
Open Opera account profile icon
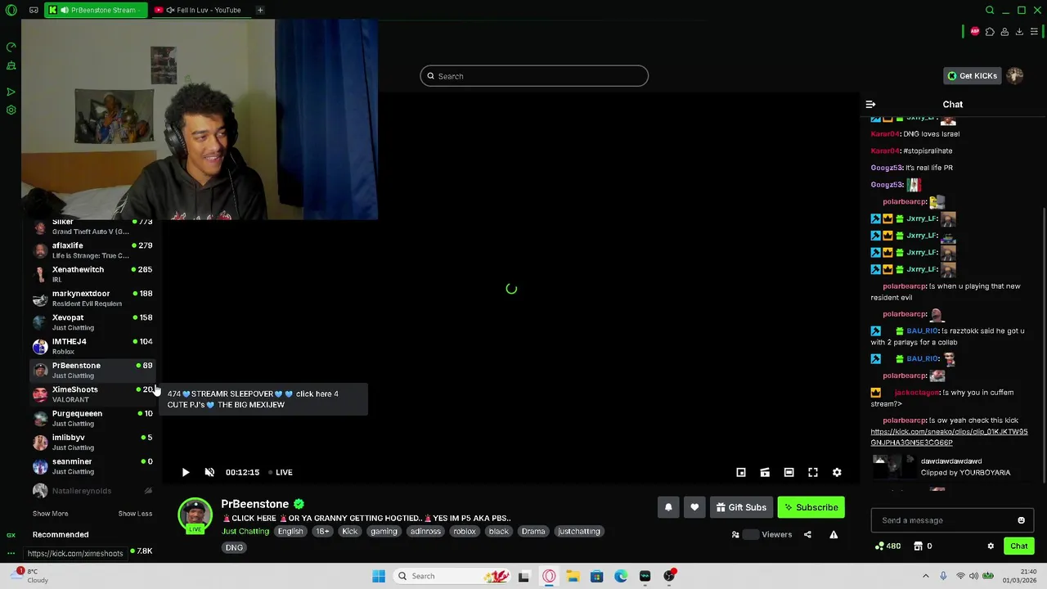pyautogui.click(x=1004, y=32)
